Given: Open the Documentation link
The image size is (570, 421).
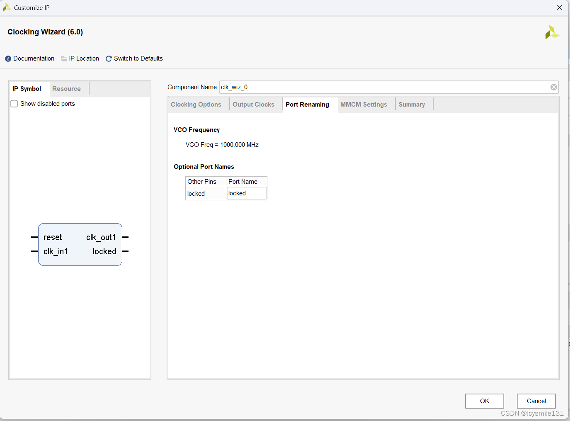Looking at the screenshot, I should [34, 58].
